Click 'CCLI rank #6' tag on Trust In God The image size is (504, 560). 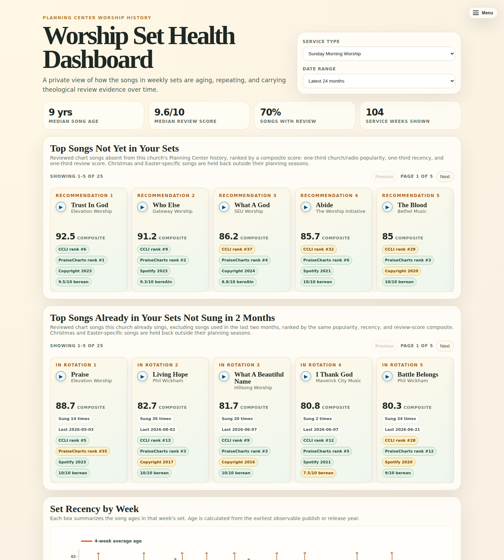[72, 250]
